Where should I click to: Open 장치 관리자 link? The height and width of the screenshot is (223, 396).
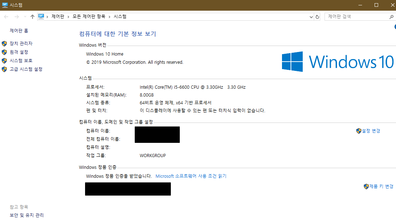[x=21, y=43]
